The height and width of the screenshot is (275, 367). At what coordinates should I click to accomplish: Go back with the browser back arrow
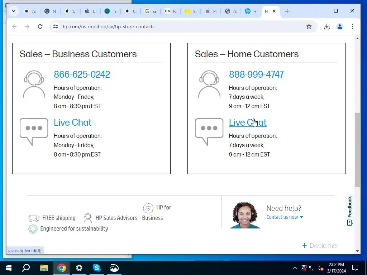pos(14,26)
